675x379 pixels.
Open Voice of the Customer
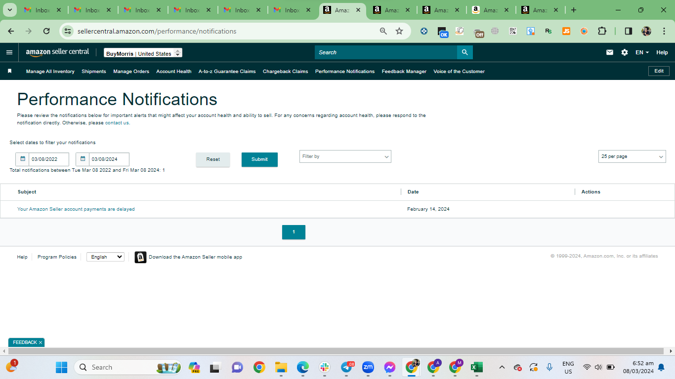coord(459,72)
